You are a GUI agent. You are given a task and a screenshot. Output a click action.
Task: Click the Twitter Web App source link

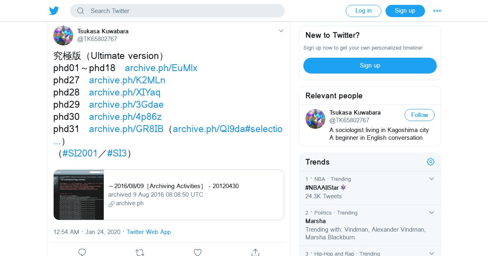pyautogui.click(x=148, y=232)
